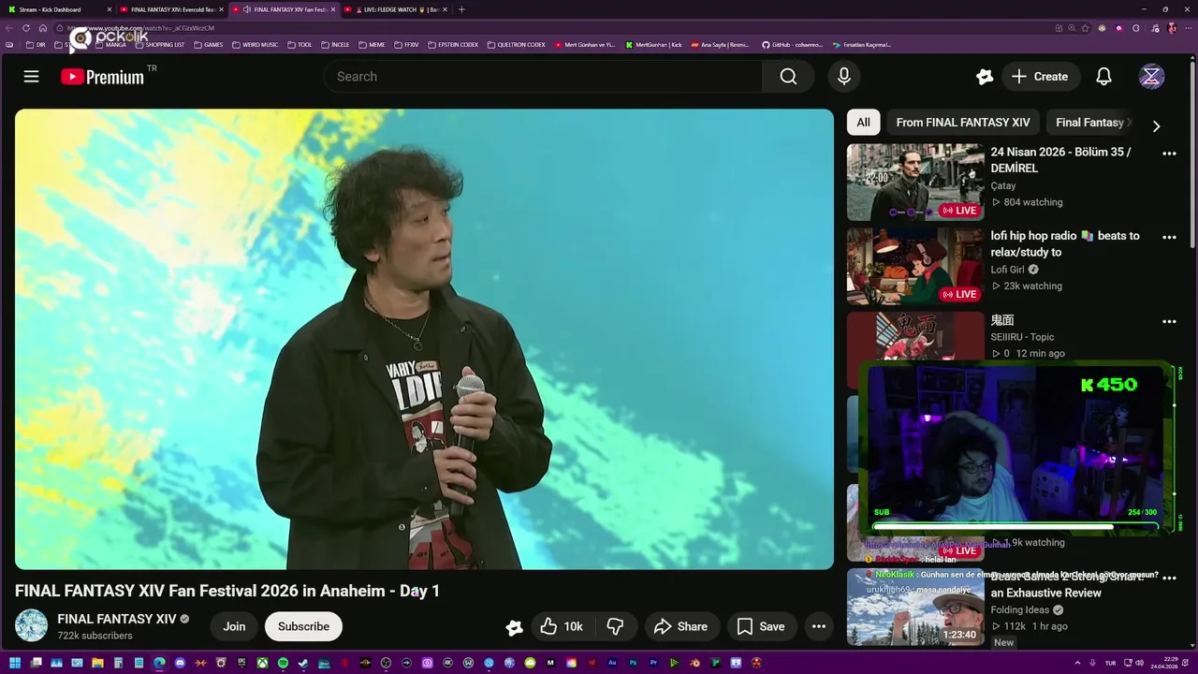Save the video to a playlist
The height and width of the screenshot is (674, 1198).
tap(761, 626)
